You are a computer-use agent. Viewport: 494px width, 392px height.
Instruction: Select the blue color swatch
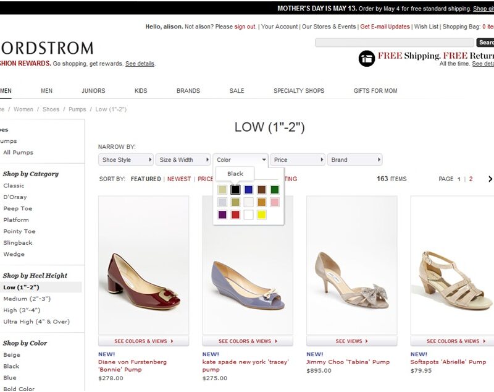tap(249, 190)
